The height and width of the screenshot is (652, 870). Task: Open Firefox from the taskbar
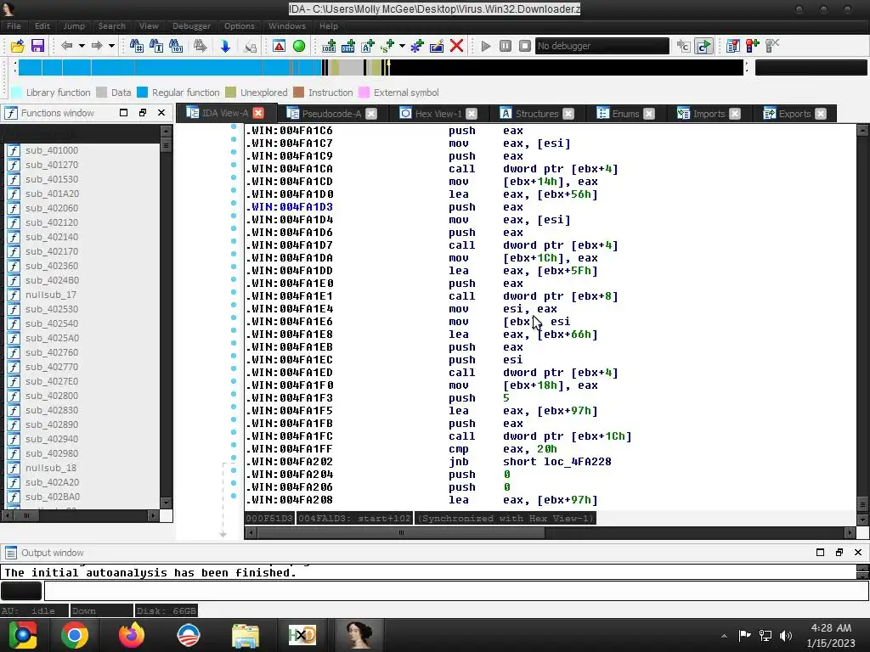click(132, 635)
